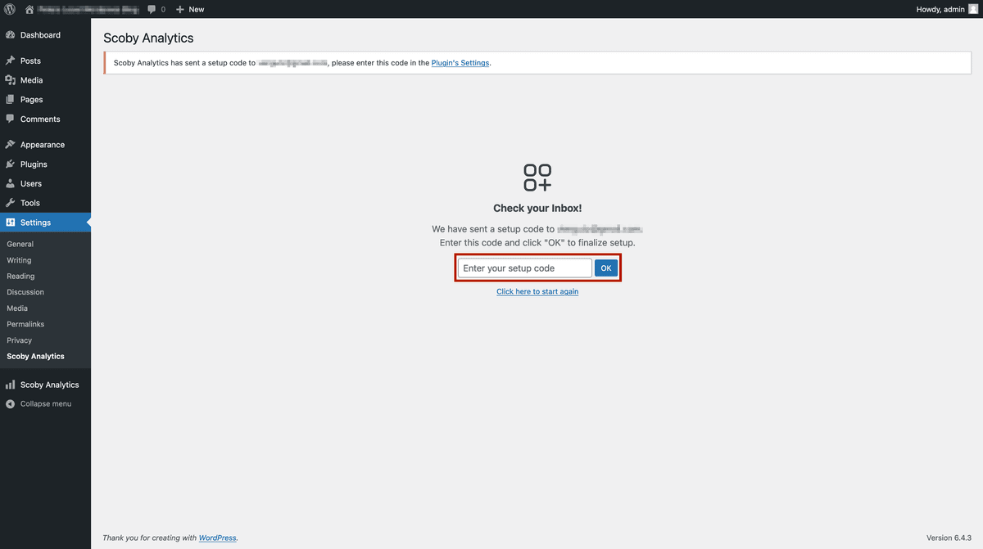Click the blue OK button
Viewport: 983px width, 549px height.
tap(606, 268)
